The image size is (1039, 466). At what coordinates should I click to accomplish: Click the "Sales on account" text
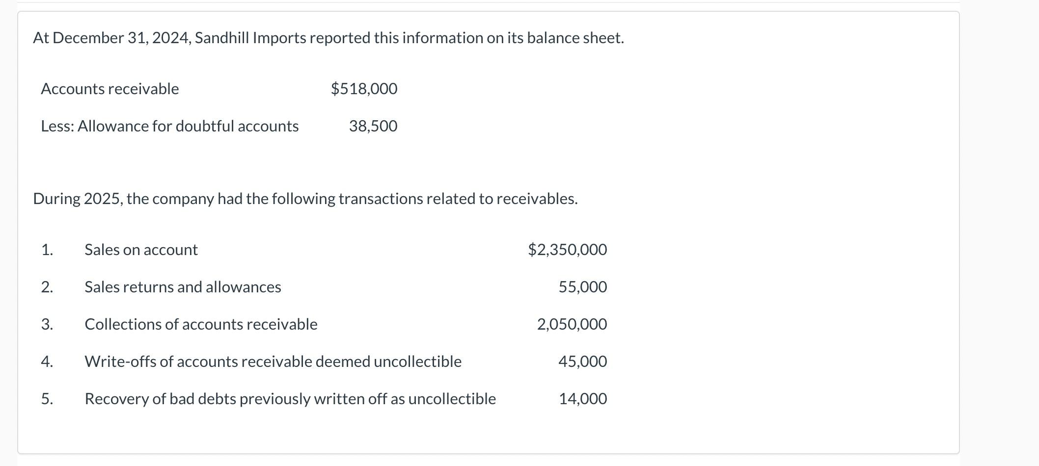(x=141, y=250)
